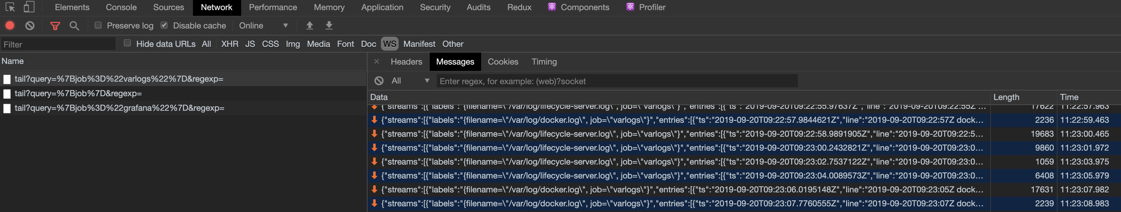The image size is (1121, 212).
Task: Click the React Profiler icon
Action: tap(630, 7)
